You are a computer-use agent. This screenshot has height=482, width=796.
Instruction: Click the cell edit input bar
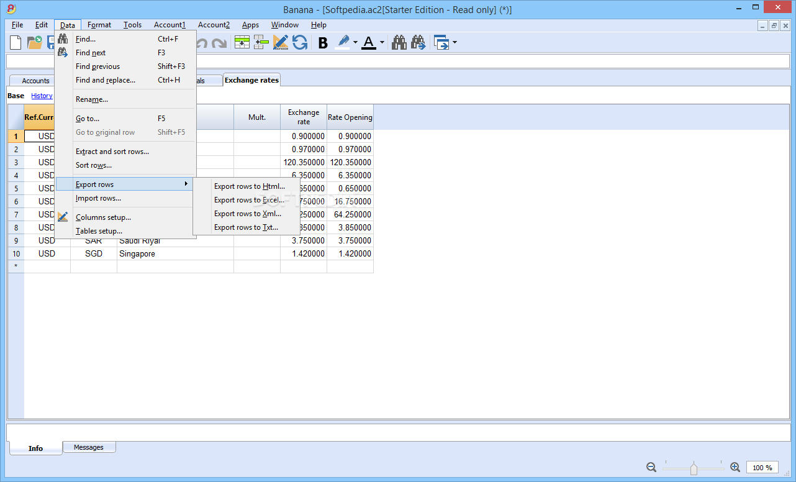click(398, 61)
